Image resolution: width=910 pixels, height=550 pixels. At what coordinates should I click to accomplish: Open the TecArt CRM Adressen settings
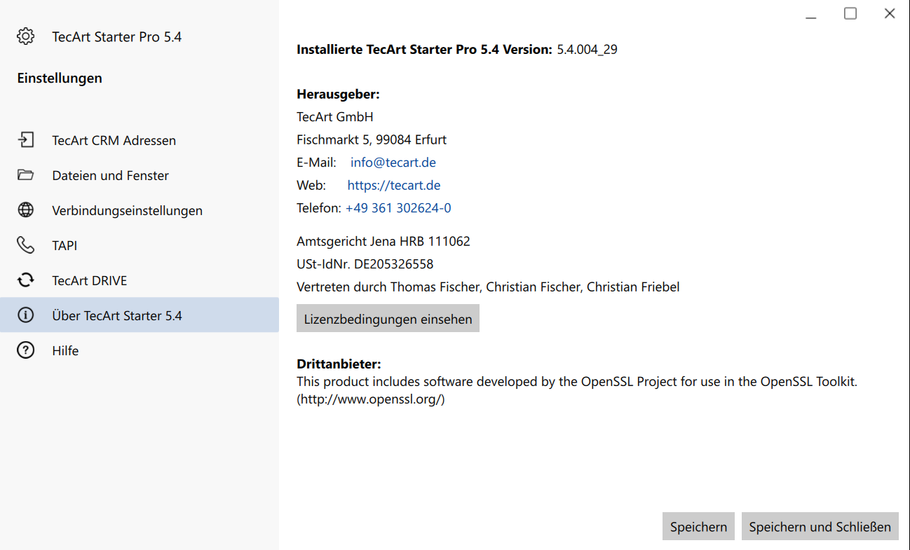coord(140,140)
